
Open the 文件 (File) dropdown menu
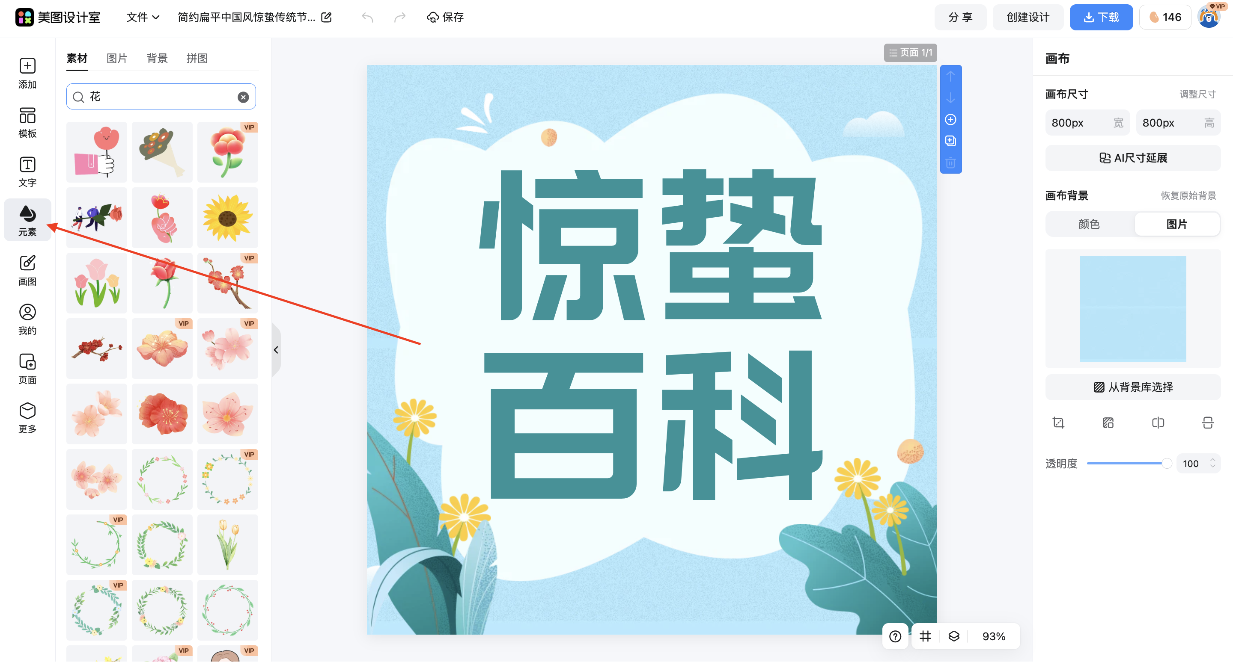point(142,17)
